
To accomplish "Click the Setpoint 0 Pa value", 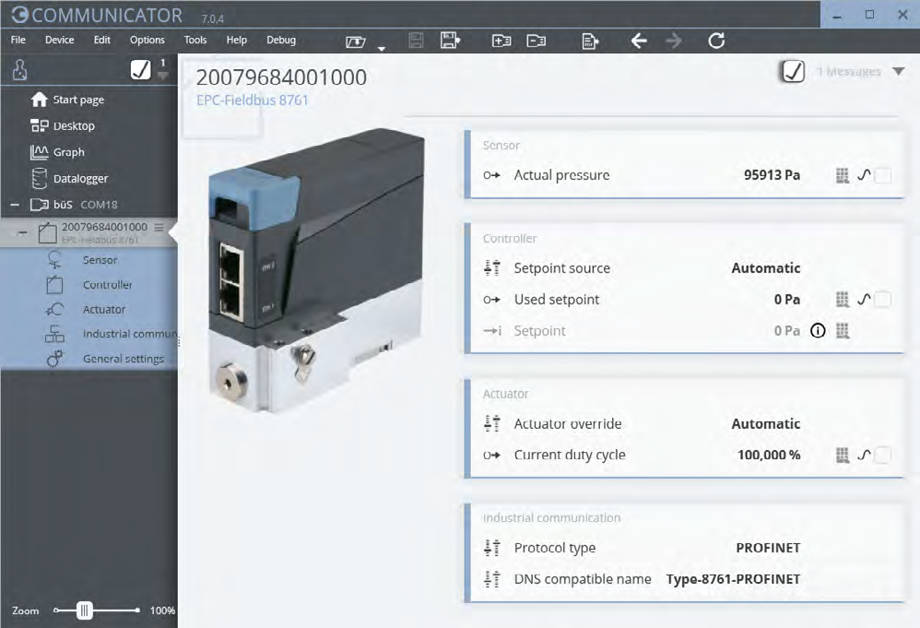I will point(787,331).
